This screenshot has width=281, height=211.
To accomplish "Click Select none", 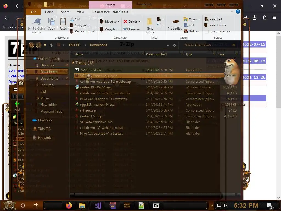I will [215, 25].
